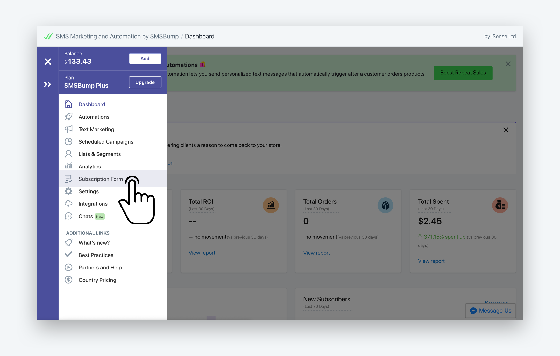
Task: Click the Upgrade plan button
Action: [145, 82]
